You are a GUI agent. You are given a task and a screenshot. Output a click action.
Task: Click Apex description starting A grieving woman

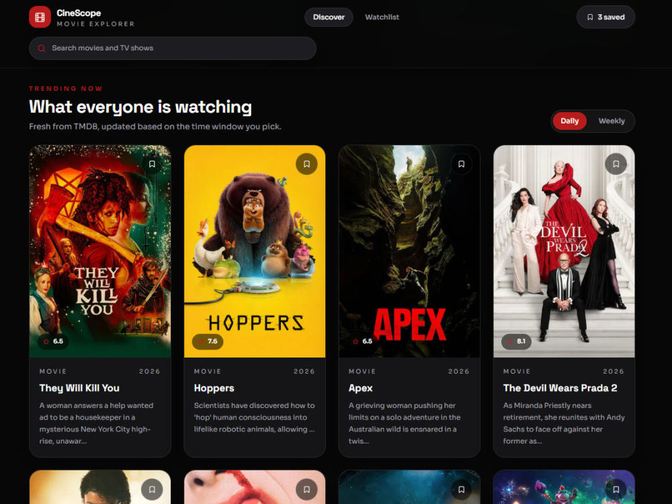tap(405, 423)
